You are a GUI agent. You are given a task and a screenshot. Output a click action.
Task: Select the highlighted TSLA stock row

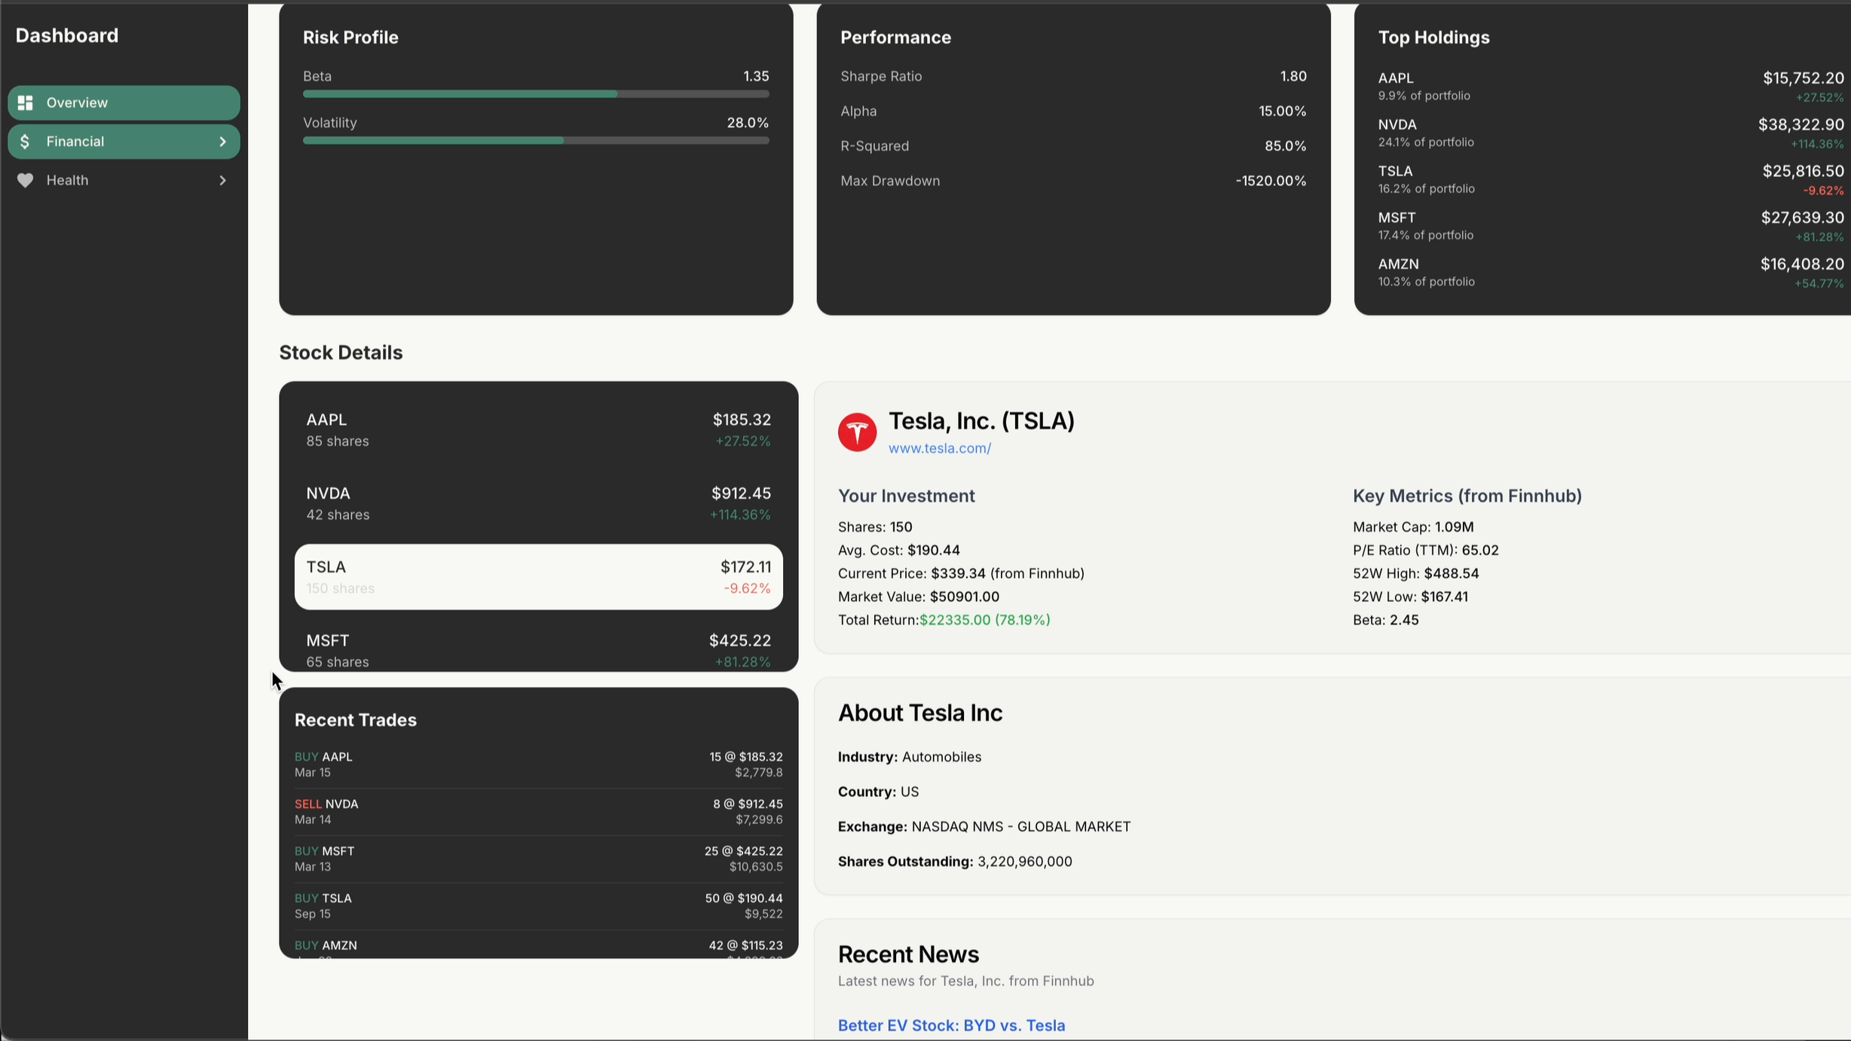537,577
